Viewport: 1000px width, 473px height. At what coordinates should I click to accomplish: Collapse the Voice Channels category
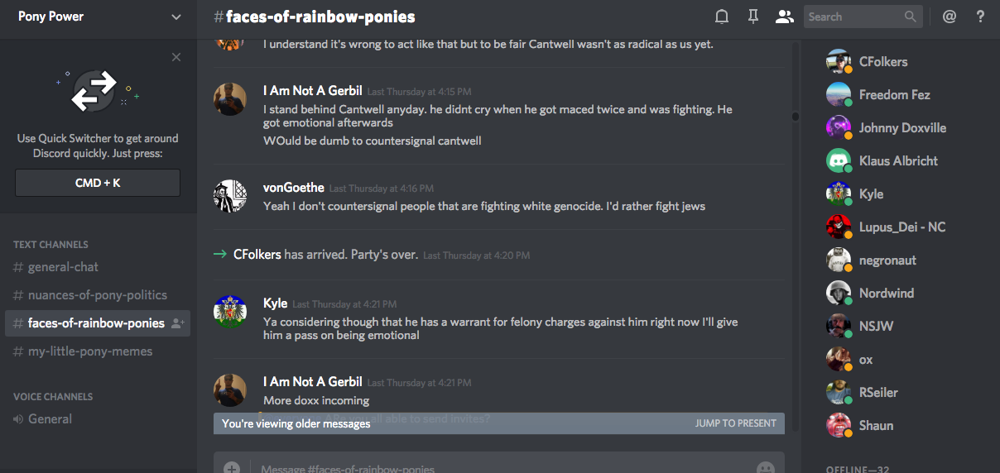click(53, 397)
